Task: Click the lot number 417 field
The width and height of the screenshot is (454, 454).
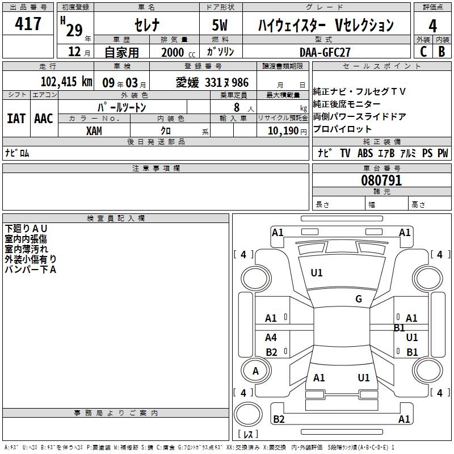Action: click(28, 23)
